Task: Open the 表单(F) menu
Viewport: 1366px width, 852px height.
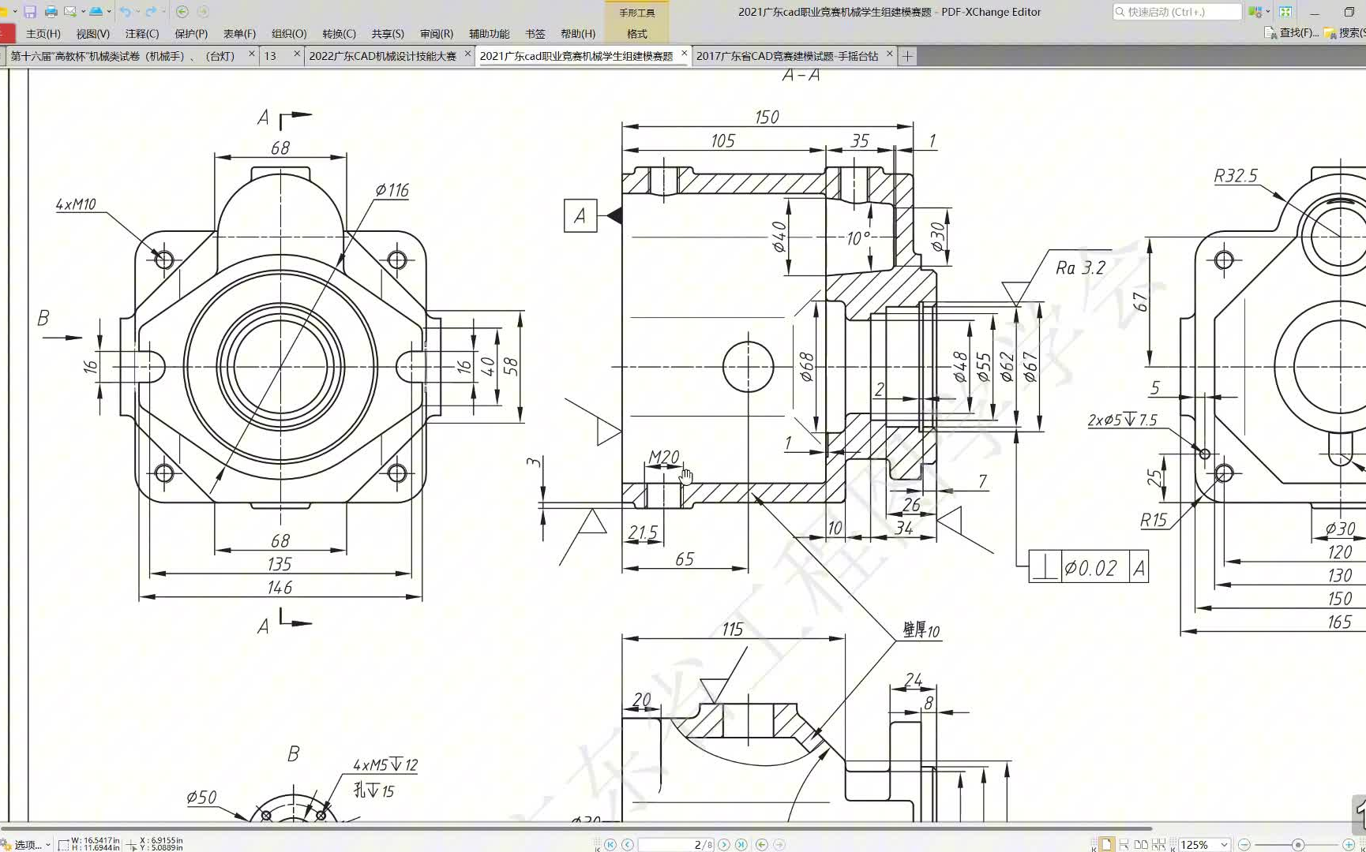Action: 239,34
